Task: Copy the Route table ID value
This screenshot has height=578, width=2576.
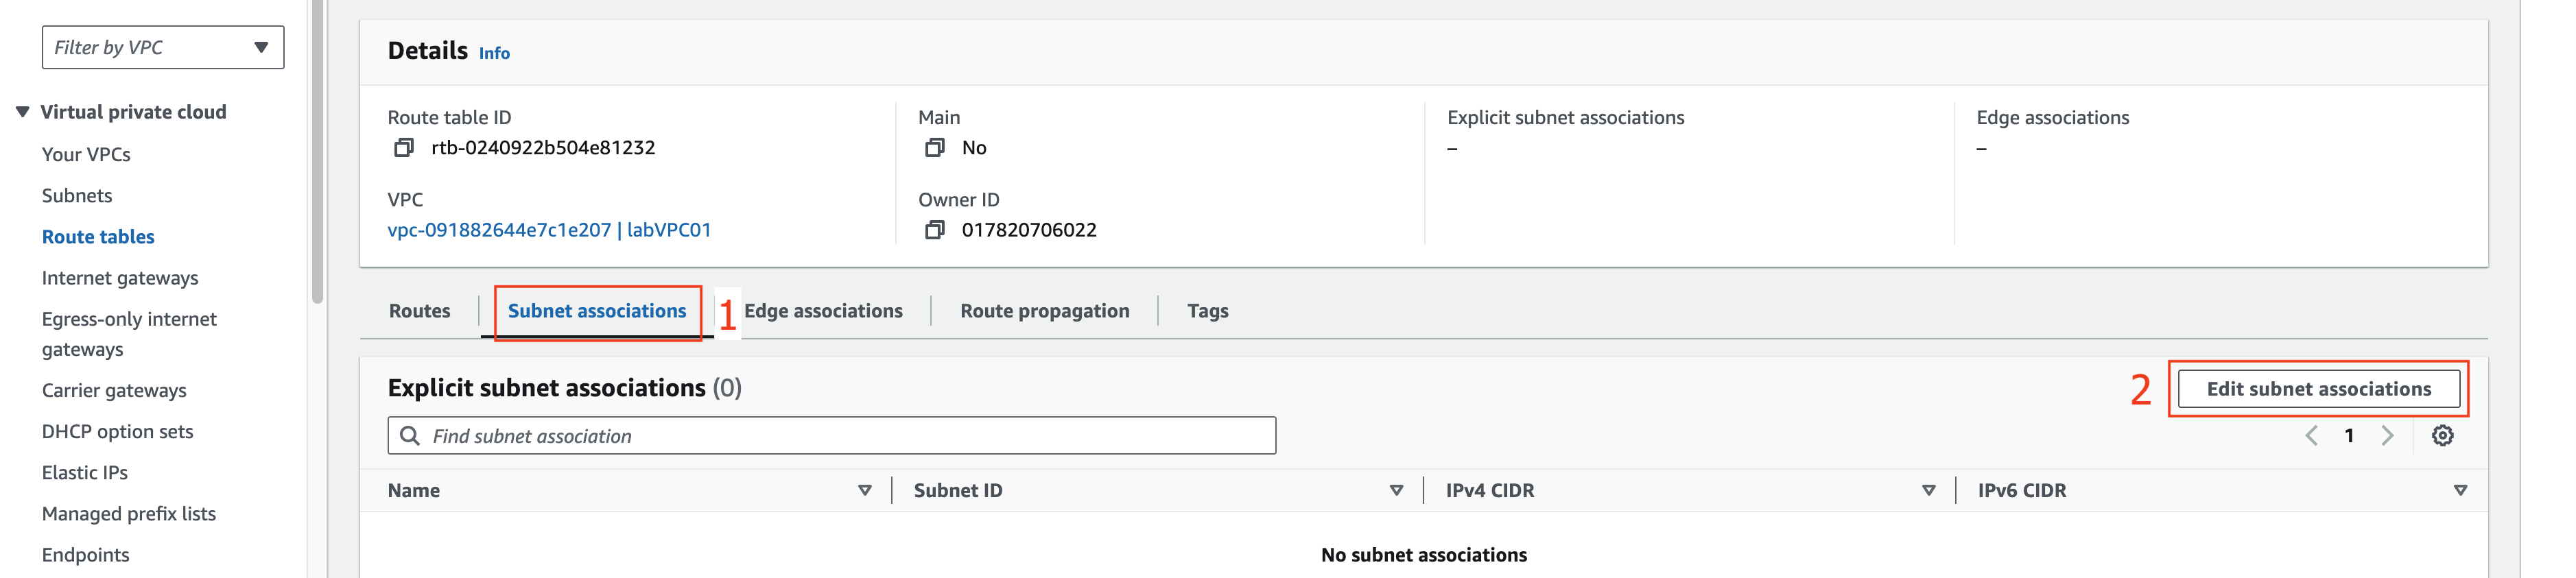Action: [403, 148]
